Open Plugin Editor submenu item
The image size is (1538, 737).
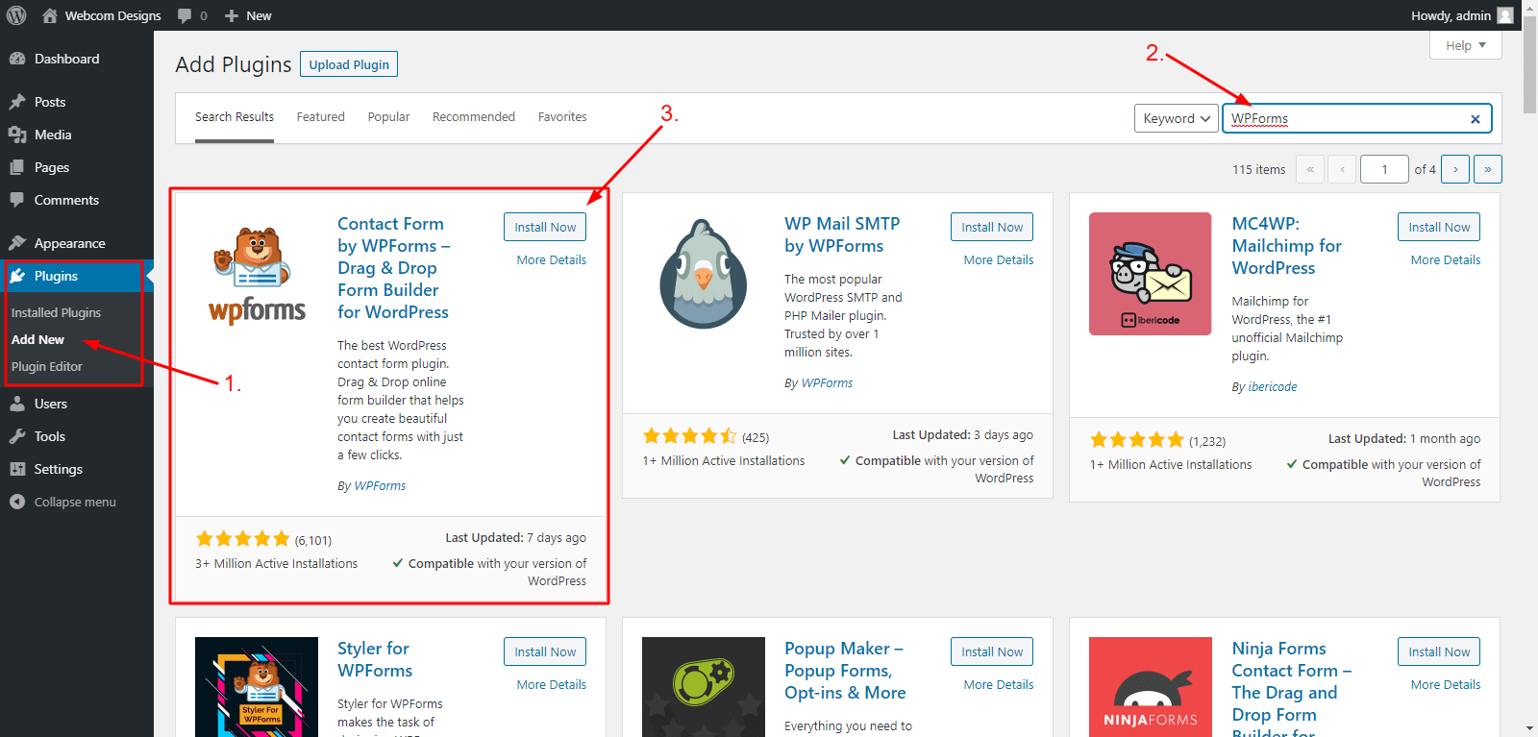coord(46,366)
